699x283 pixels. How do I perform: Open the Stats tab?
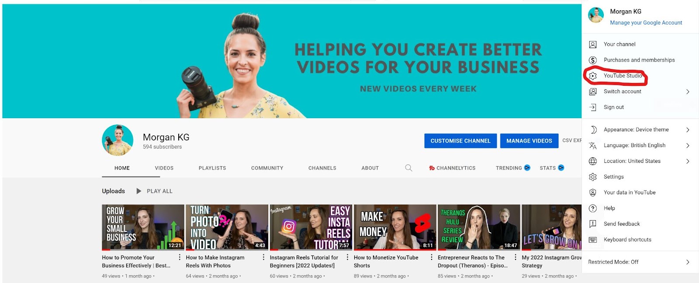(552, 168)
